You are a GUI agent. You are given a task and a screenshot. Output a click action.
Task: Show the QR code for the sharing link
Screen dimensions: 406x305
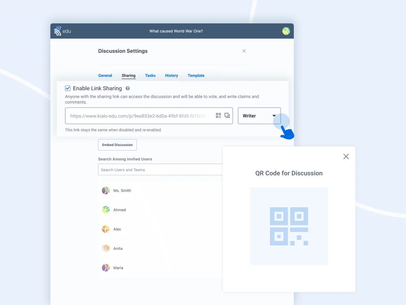tap(218, 116)
